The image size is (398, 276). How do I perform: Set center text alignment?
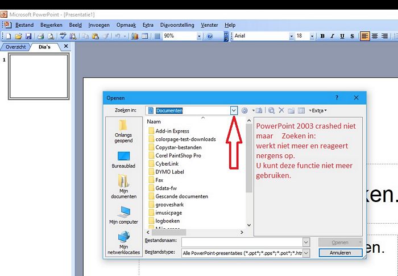pos(375,36)
